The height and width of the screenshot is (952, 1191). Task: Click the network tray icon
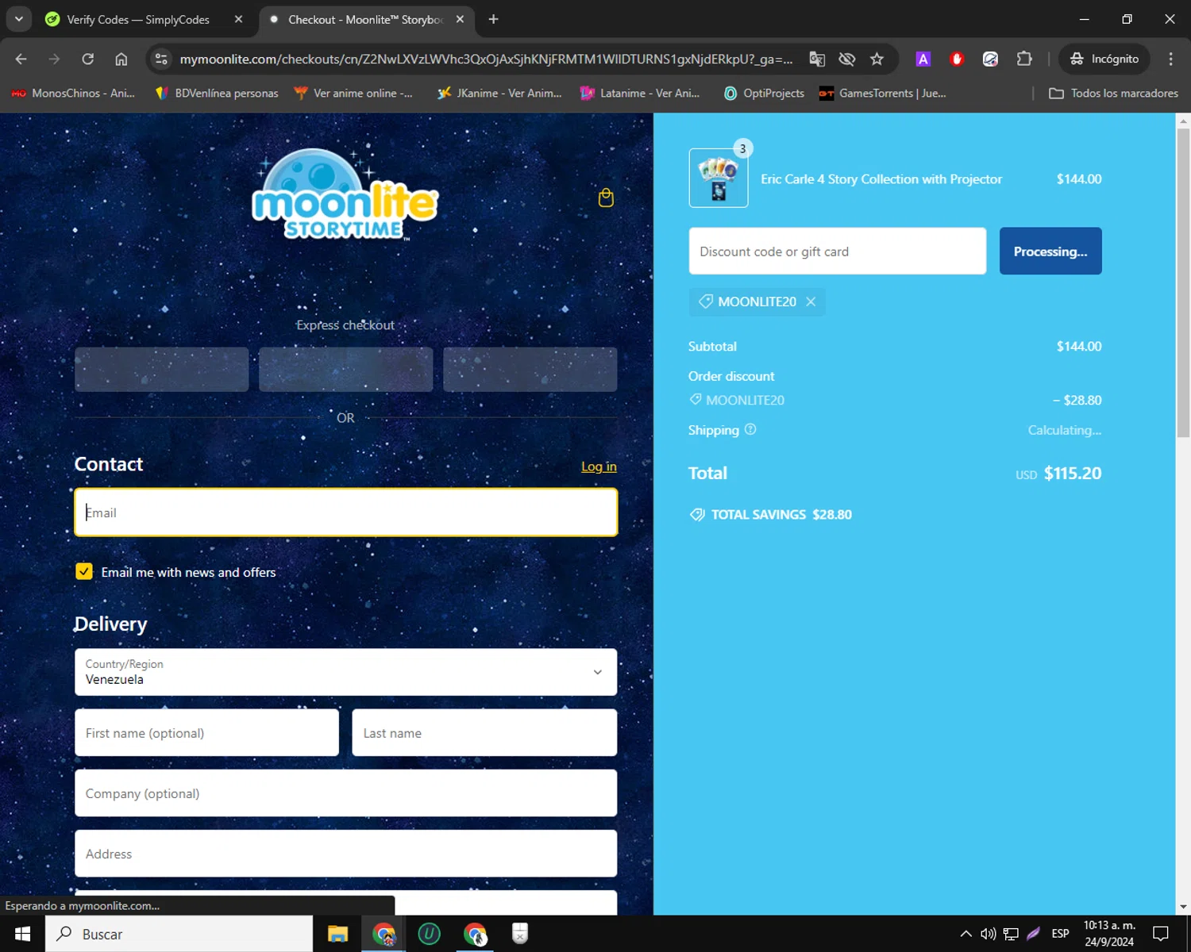click(1011, 934)
